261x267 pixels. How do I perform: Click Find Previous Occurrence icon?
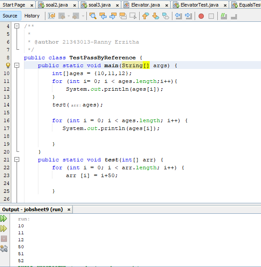click(103, 16)
